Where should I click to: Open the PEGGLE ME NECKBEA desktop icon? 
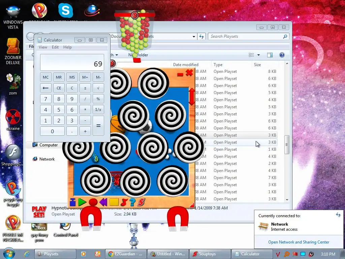coord(13,229)
